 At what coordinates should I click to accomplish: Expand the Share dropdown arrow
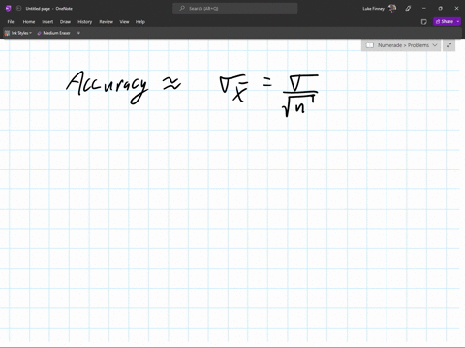(x=458, y=21)
